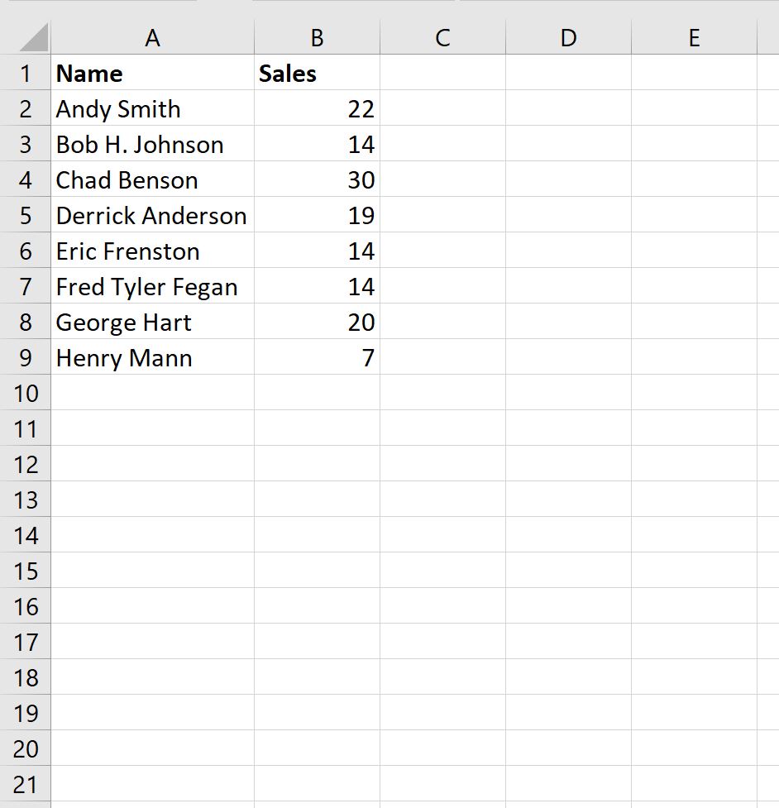Select the cell containing Fred Tyler Fegan
The width and height of the screenshot is (779, 808).
[153, 286]
